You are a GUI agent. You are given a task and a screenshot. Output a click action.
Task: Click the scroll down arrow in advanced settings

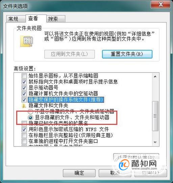[x=155, y=142]
